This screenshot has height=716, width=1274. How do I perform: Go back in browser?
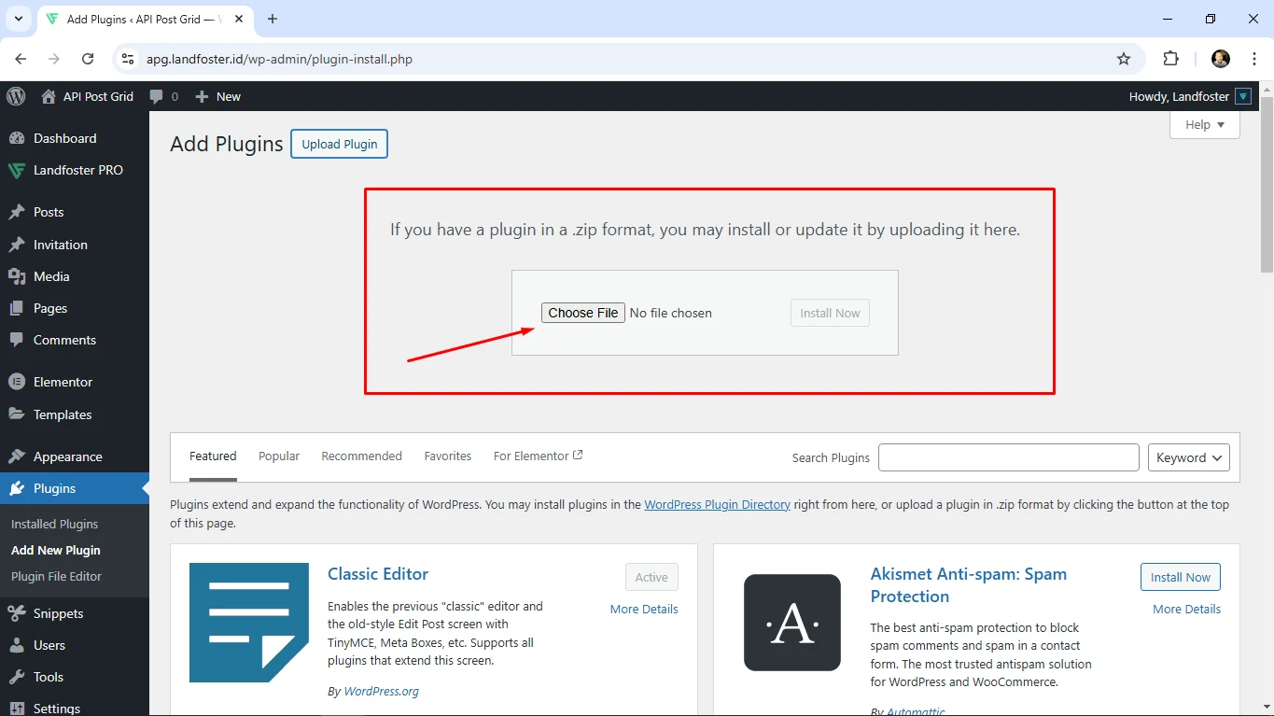(21, 59)
